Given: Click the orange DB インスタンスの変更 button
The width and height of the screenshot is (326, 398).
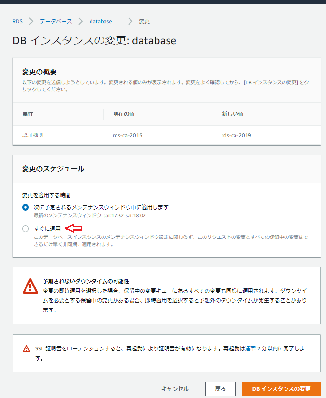Looking at the screenshot, I should pos(281,389).
